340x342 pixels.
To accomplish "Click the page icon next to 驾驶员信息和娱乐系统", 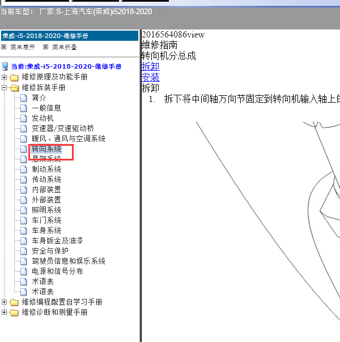I will [x=24, y=261].
